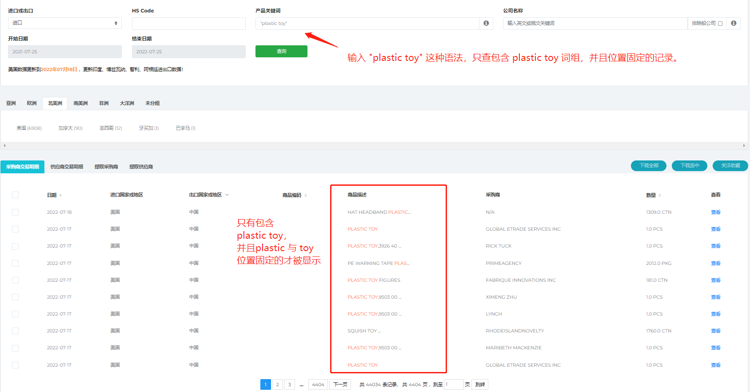
Task: Click the info icon beside 产品关键词 field
Action: point(486,23)
